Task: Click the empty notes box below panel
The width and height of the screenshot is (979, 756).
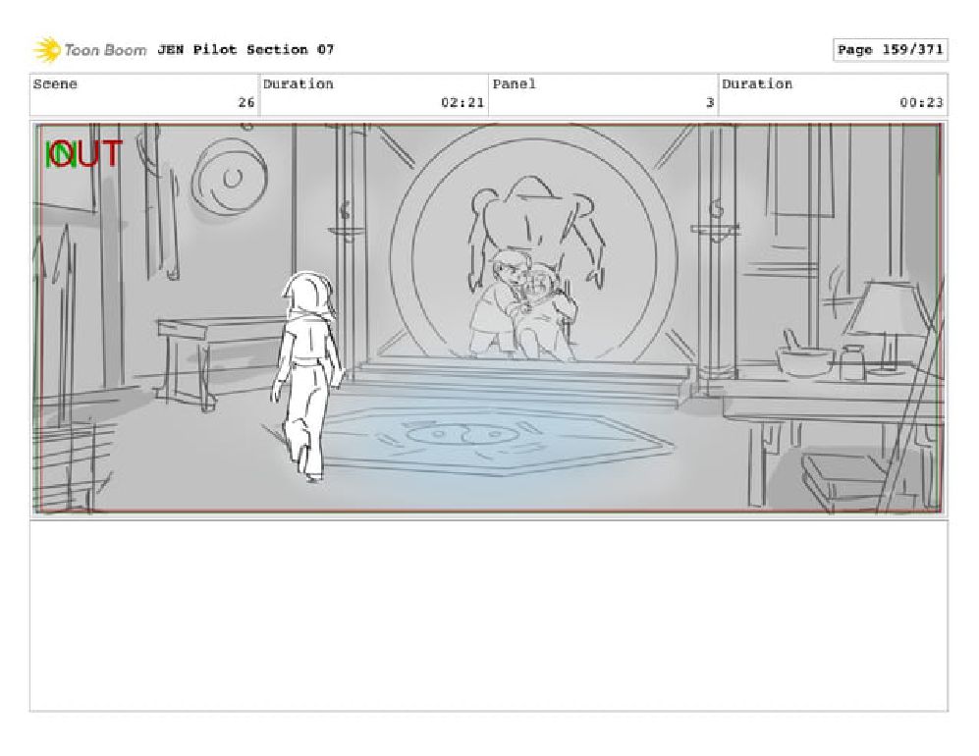Action: coord(488,616)
